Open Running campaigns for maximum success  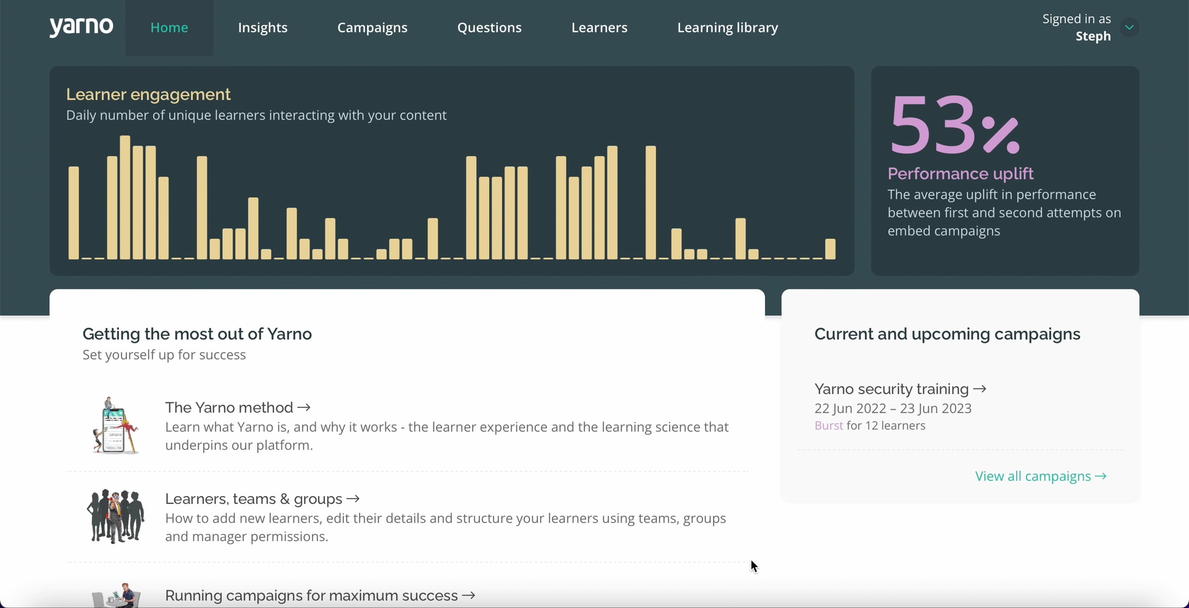[320, 595]
